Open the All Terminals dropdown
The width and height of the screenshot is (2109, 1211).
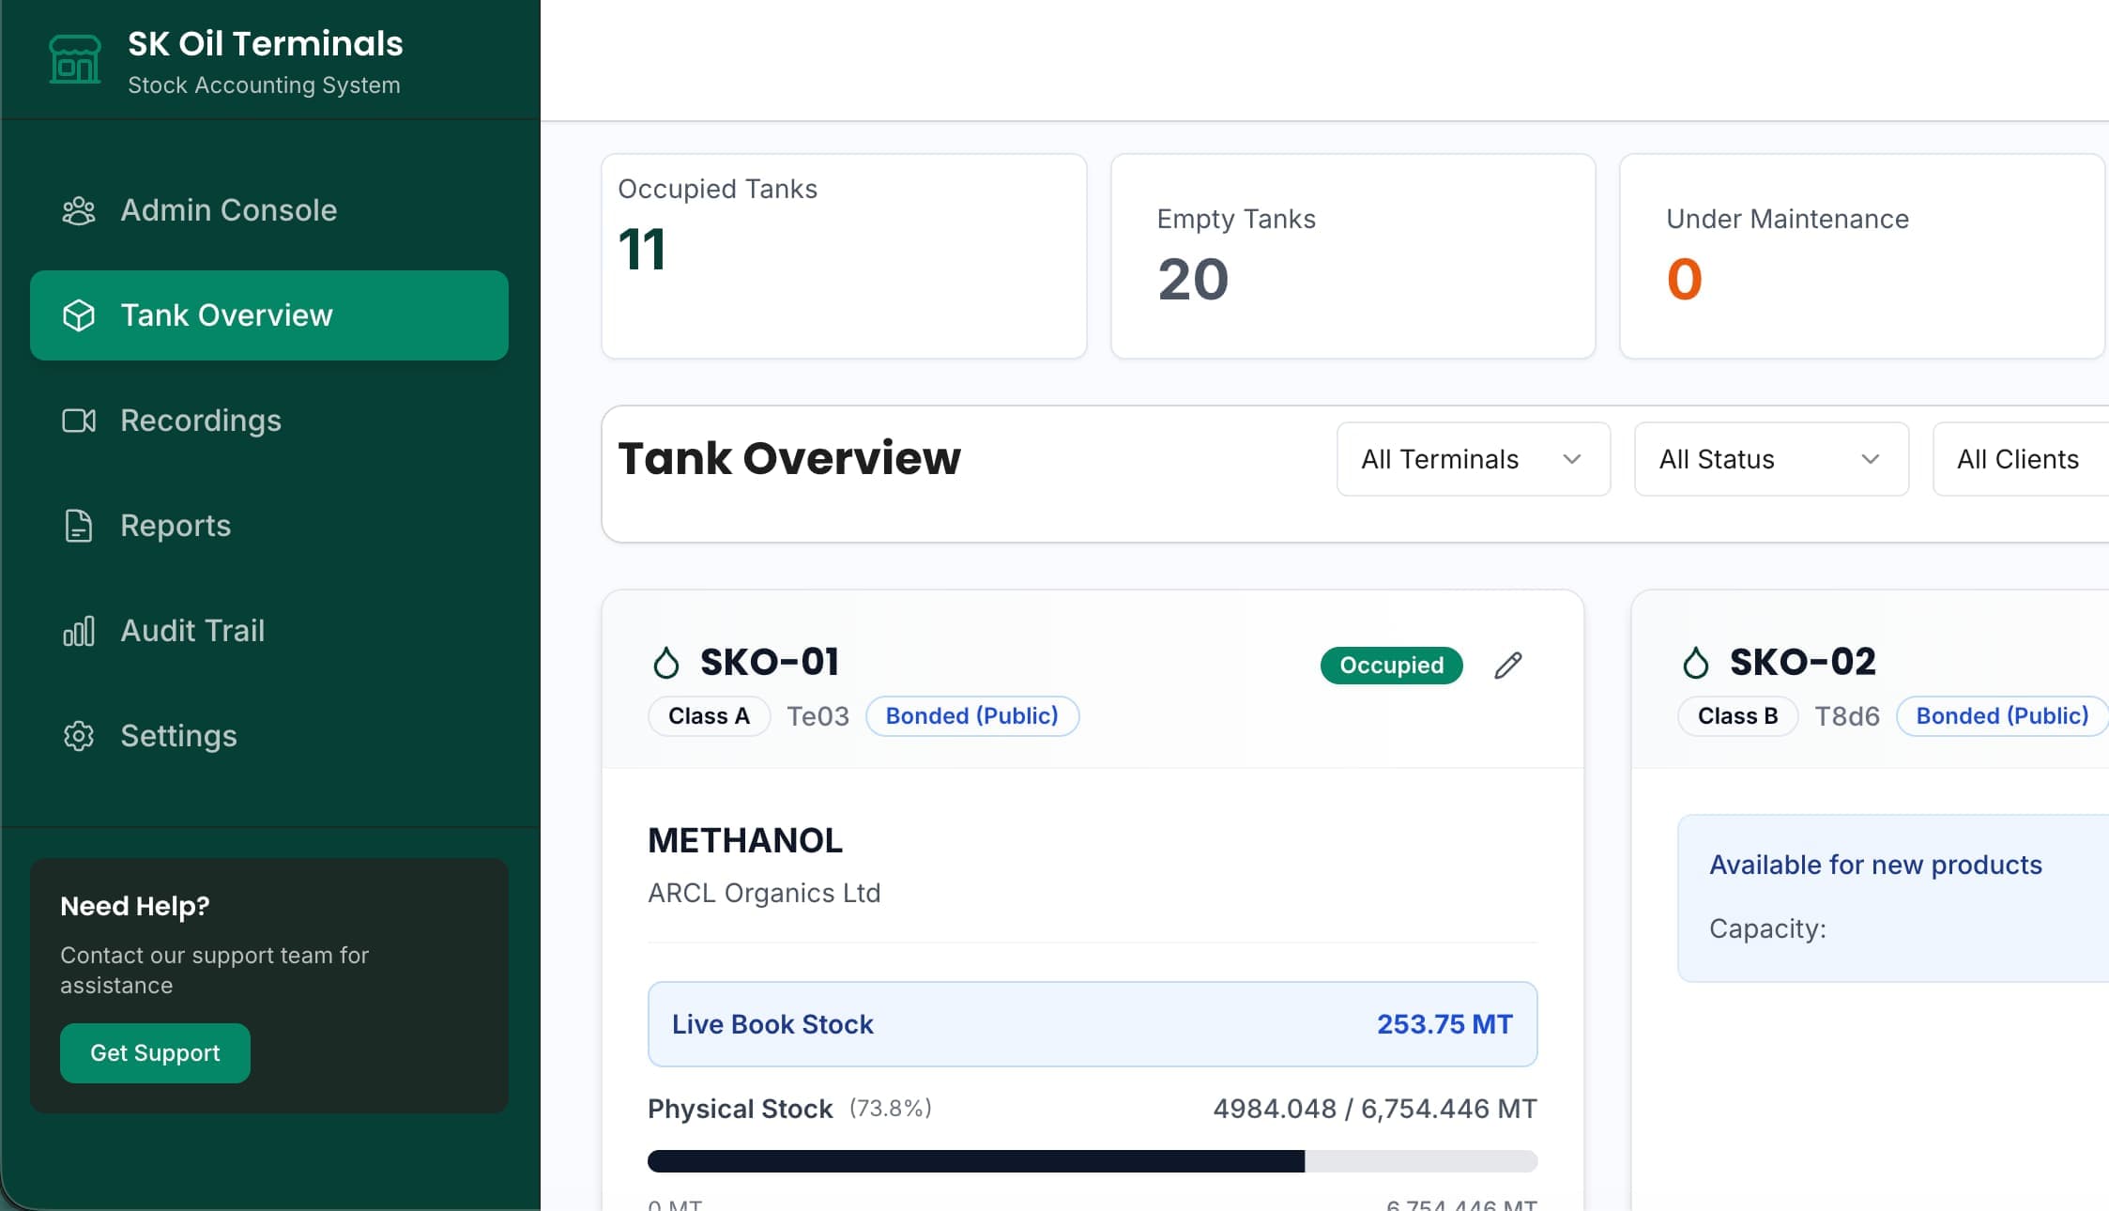coord(1473,459)
